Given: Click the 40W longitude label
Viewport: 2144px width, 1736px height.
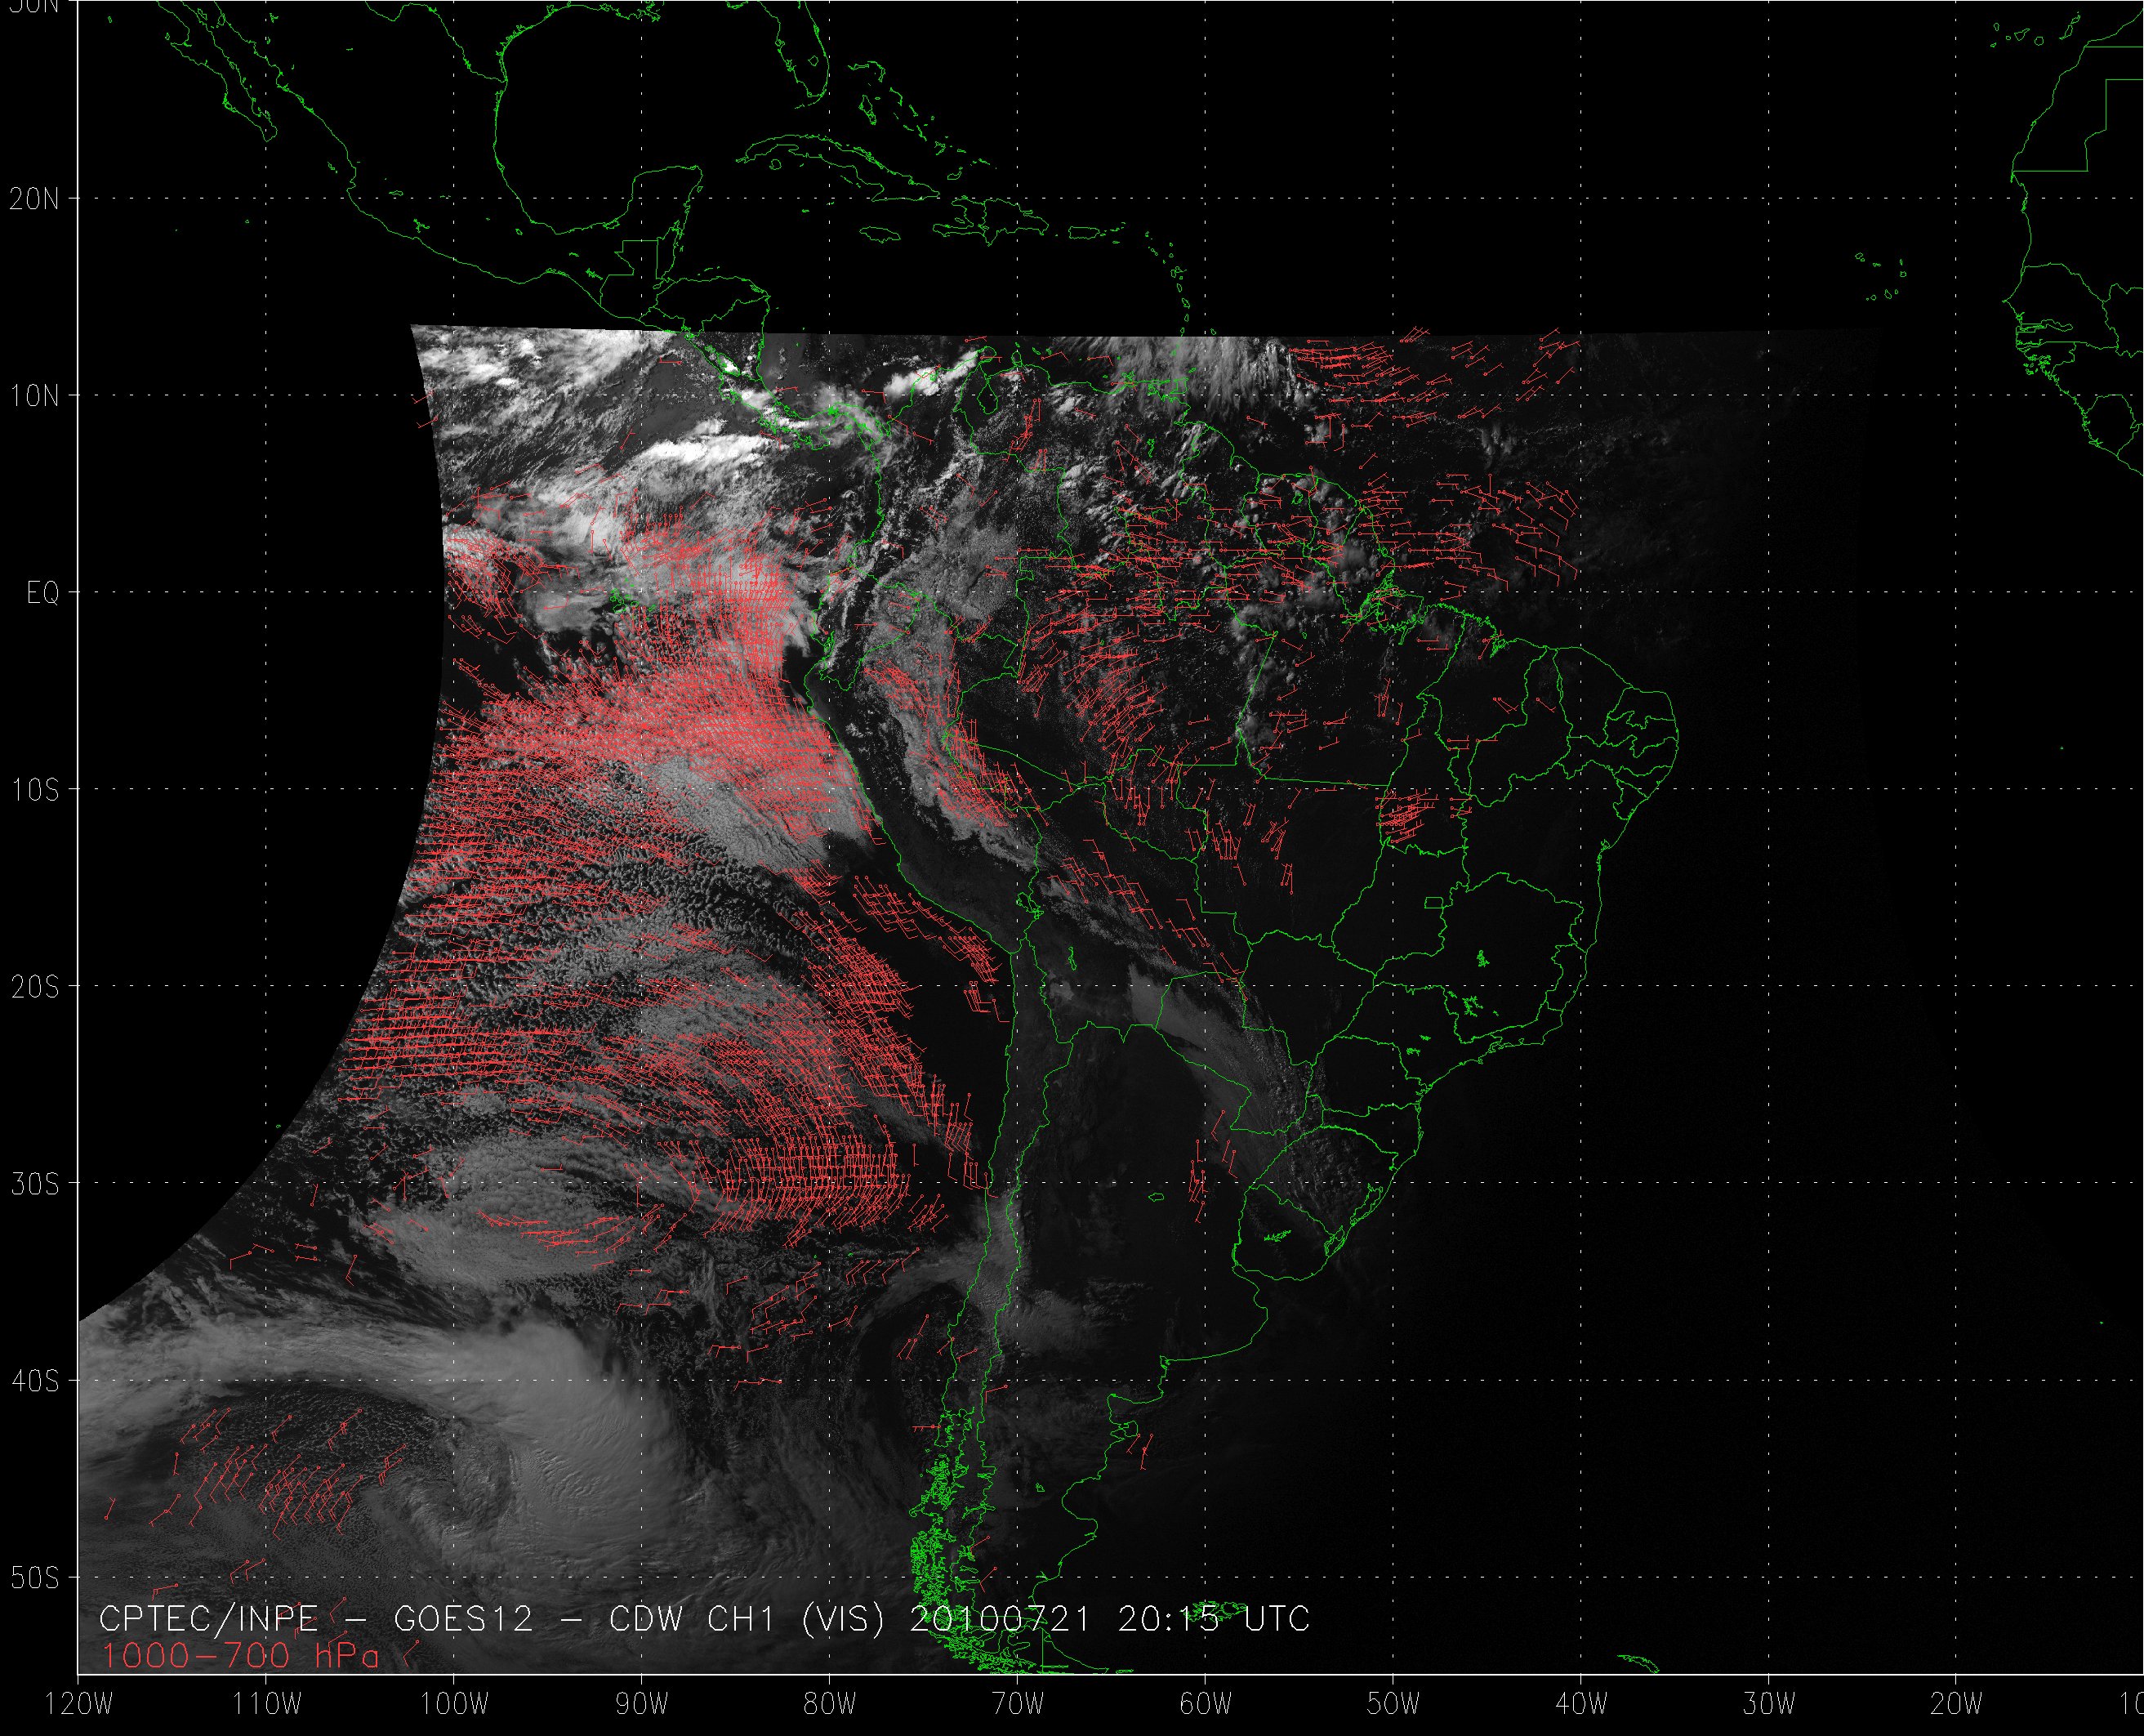Looking at the screenshot, I should [x=1581, y=1704].
